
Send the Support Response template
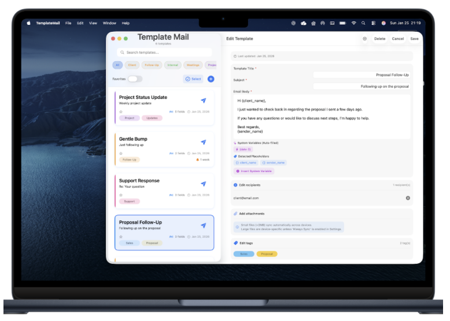(203, 184)
